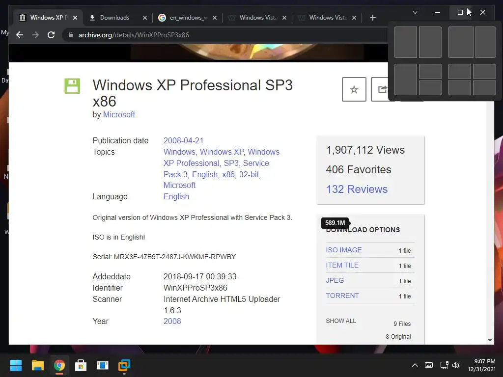Click the identifier text WinXPProSP3x86
The image size is (503, 377).
pyautogui.click(x=196, y=288)
